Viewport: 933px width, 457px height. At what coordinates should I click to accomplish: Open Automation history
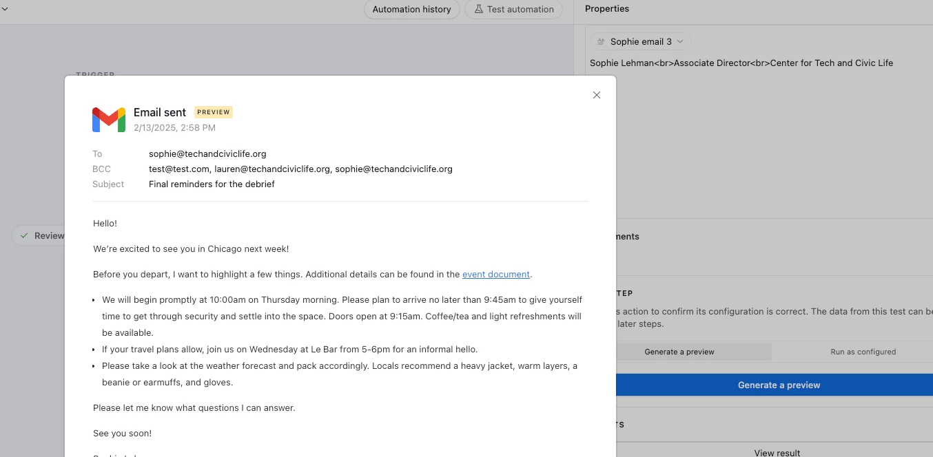411,9
